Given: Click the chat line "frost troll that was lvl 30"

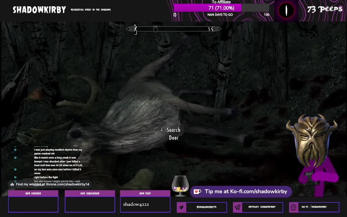Looking at the screenshot, I should pyautogui.click(x=59, y=166).
